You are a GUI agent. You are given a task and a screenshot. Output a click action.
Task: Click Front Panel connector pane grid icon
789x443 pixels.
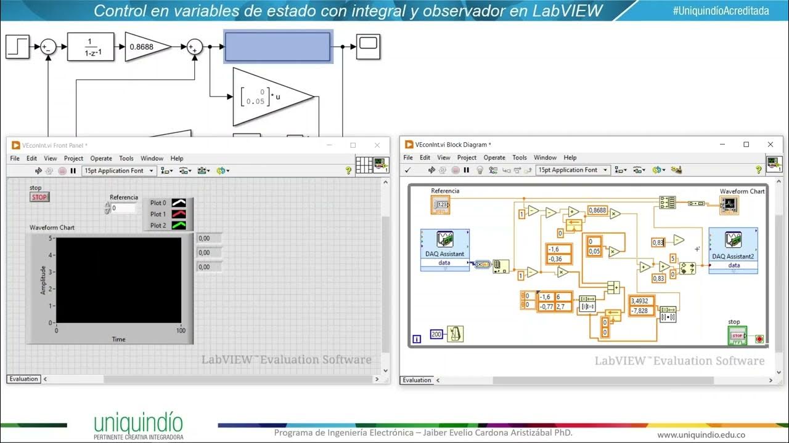(364, 165)
